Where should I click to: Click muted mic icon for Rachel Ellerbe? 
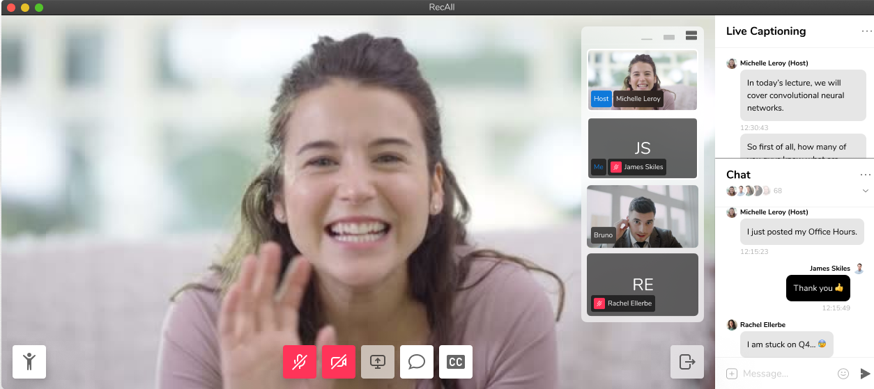pos(599,303)
